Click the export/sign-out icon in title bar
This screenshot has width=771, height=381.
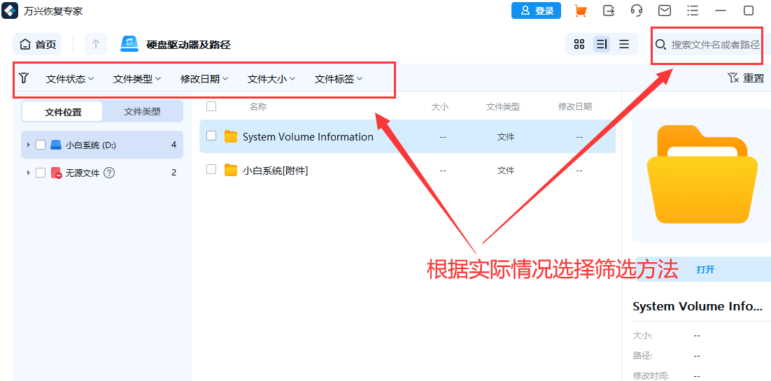(x=609, y=10)
